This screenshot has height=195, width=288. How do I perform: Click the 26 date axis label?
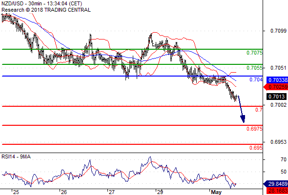64,192
